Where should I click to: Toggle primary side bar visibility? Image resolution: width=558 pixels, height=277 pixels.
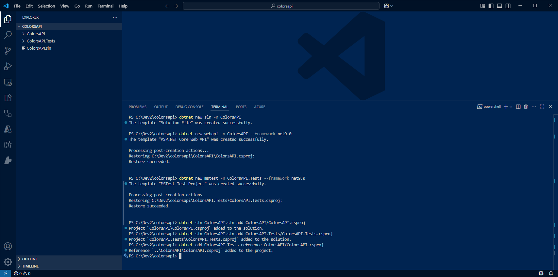(x=491, y=6)
